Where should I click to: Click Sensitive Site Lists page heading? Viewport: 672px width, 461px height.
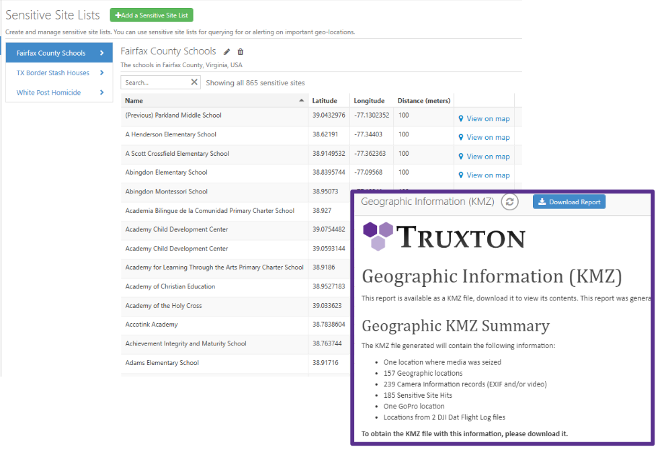click(x=52, y=15)
